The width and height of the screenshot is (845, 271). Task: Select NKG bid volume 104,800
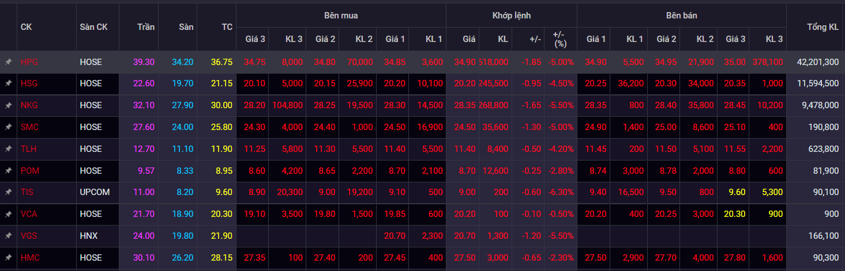(287, 105)
